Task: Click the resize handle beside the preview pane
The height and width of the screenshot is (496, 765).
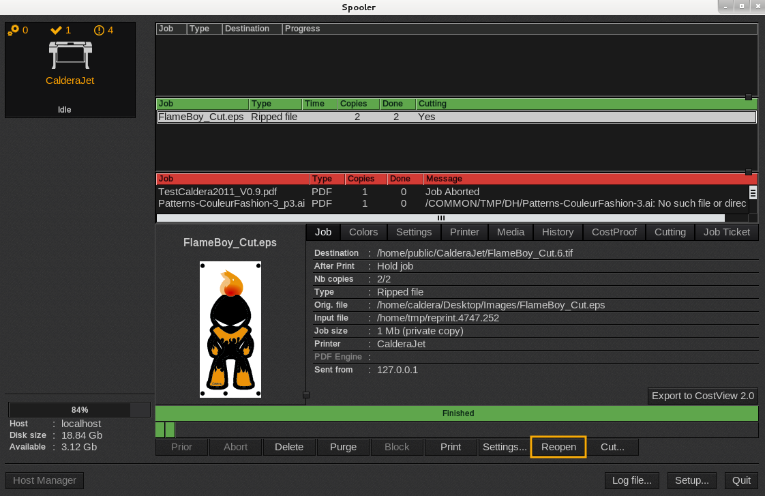Action: click(305, 395)
